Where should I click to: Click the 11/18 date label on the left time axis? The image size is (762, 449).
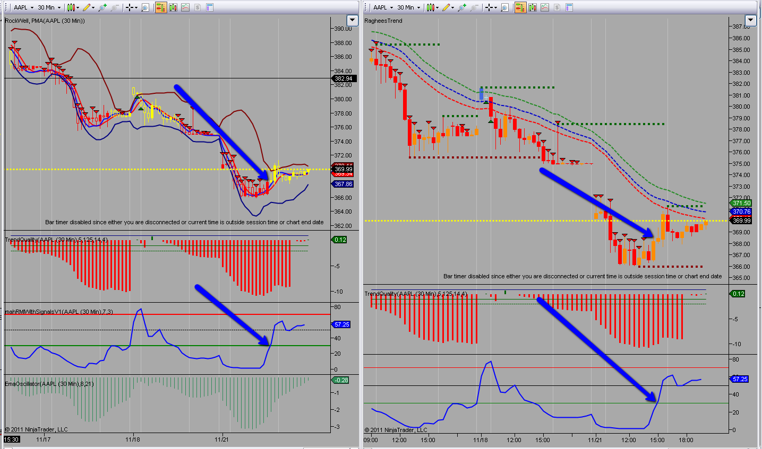[x=133, y=439]
